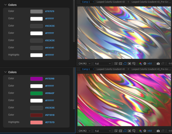Open grid and guide options in bottom viewer
The image size is (172, 134).
134,131
